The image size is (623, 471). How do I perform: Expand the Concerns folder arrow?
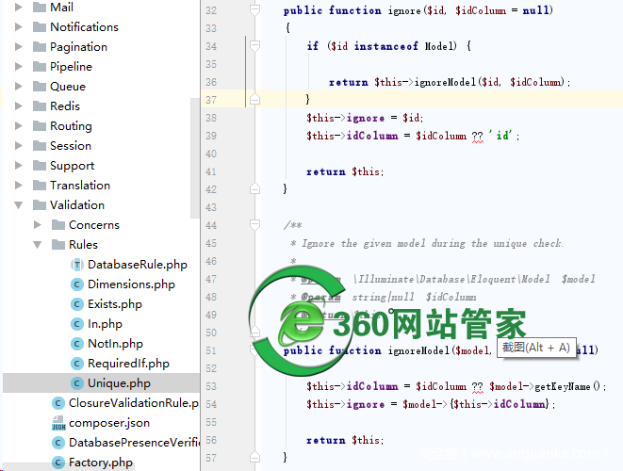(38, 225)
